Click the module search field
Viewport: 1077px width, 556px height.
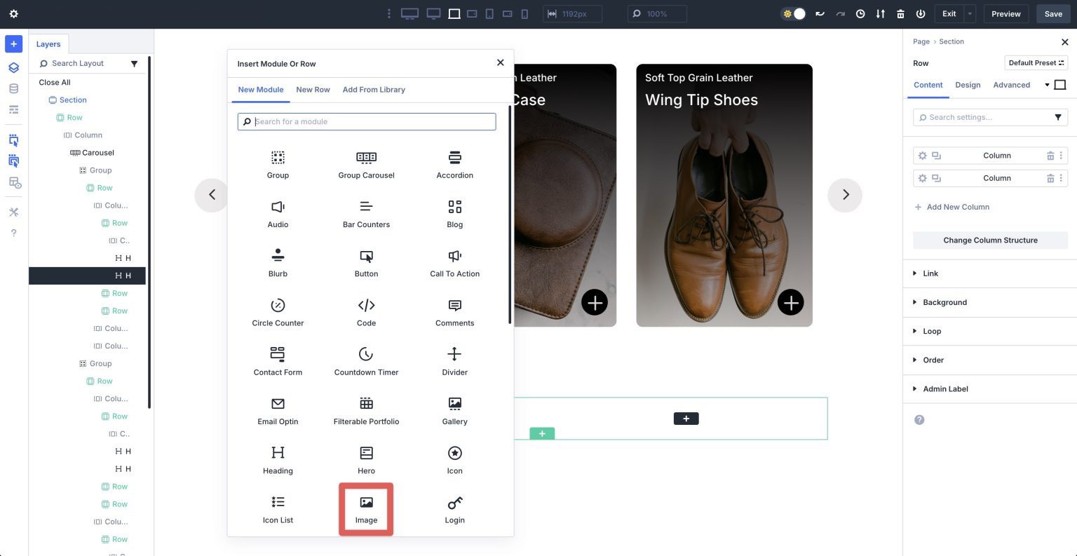366,121
